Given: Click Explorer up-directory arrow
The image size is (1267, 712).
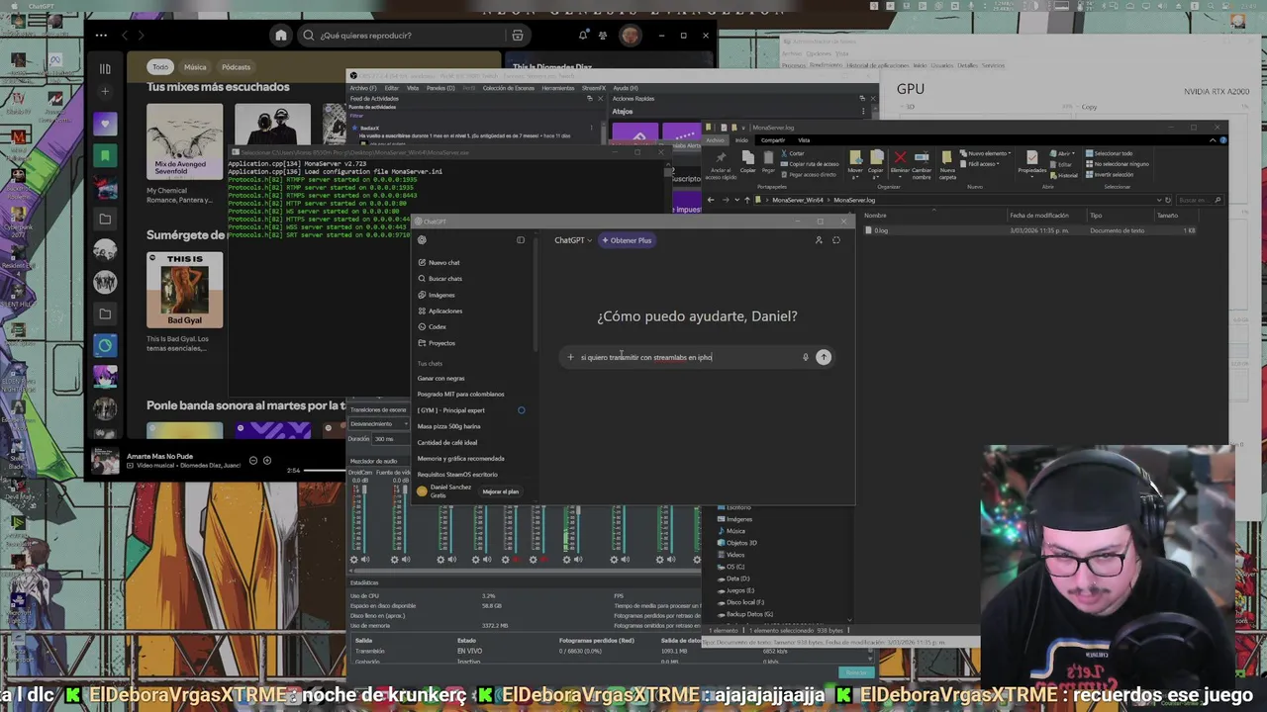Looking at the screenshot, I should (x=747, y=200).
